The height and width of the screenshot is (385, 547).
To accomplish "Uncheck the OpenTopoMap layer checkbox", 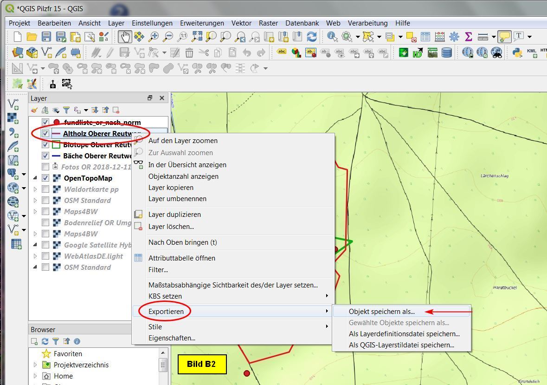I will click(x=45, y=178).
